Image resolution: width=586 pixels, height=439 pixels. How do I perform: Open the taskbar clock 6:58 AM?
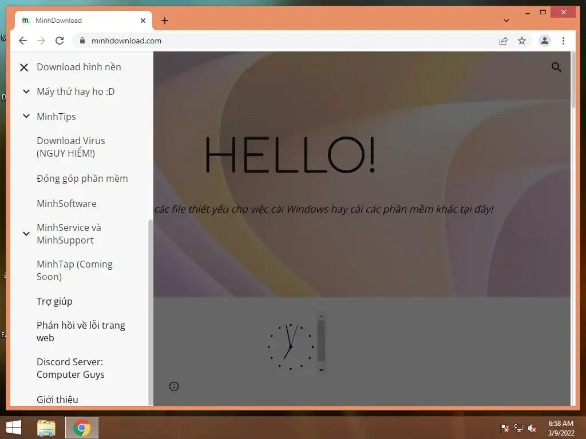click(561, 428)
